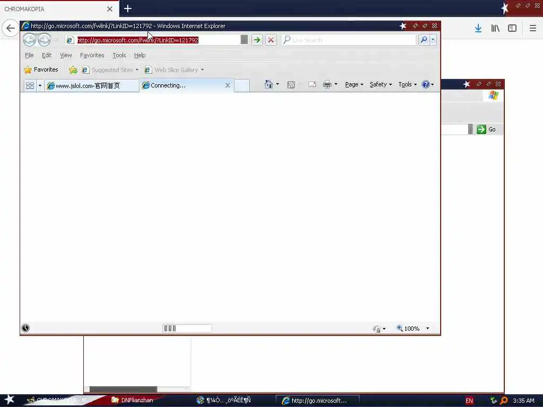Open new Firefox tab with plus button
This screenshot has height=407, width=543.
coord(127,8)
